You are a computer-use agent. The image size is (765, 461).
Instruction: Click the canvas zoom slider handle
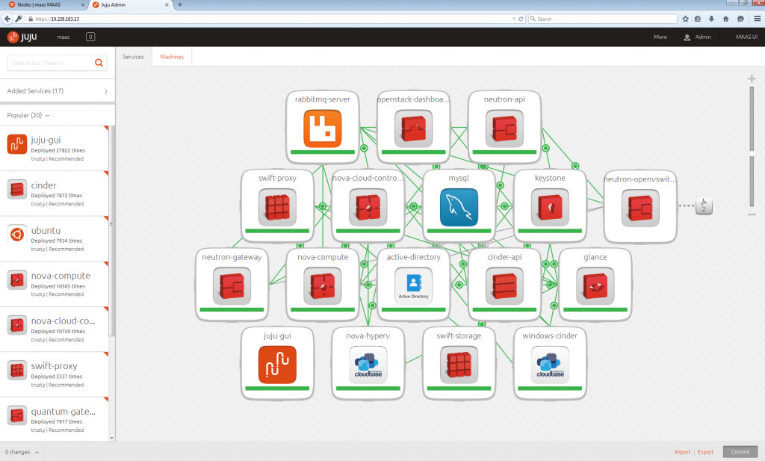(x=752, y=154)
